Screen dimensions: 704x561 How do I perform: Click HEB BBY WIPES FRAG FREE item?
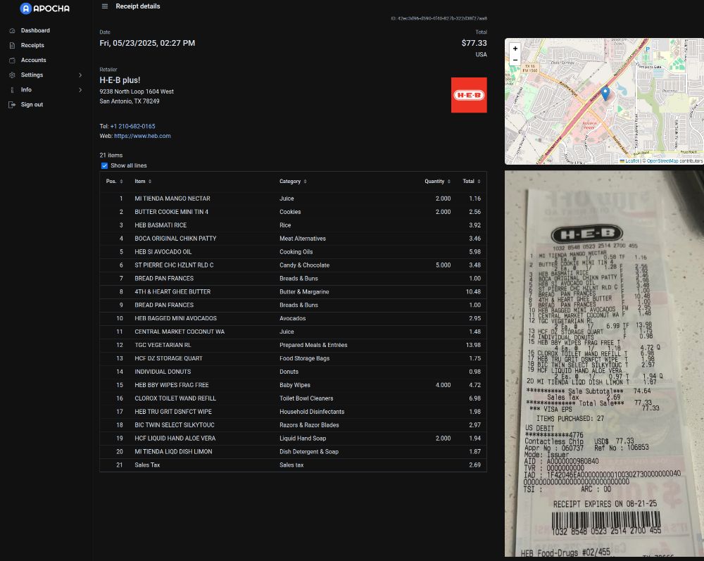pos(172,385)
